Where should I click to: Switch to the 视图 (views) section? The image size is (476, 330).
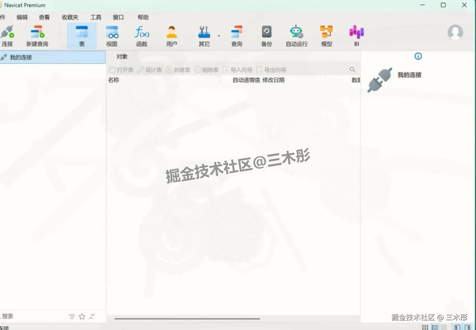coord(112,36)
